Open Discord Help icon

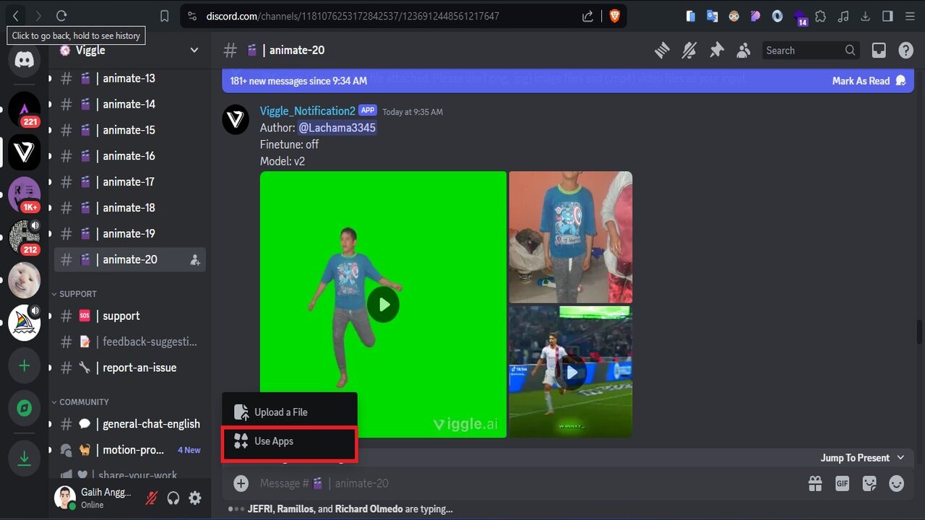pos(905,50)
